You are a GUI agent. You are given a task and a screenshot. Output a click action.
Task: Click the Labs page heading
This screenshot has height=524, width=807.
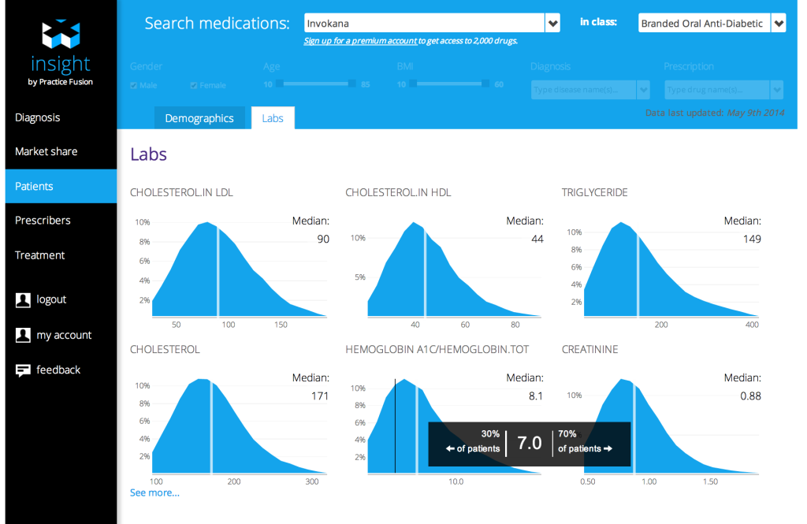[148, 154]
